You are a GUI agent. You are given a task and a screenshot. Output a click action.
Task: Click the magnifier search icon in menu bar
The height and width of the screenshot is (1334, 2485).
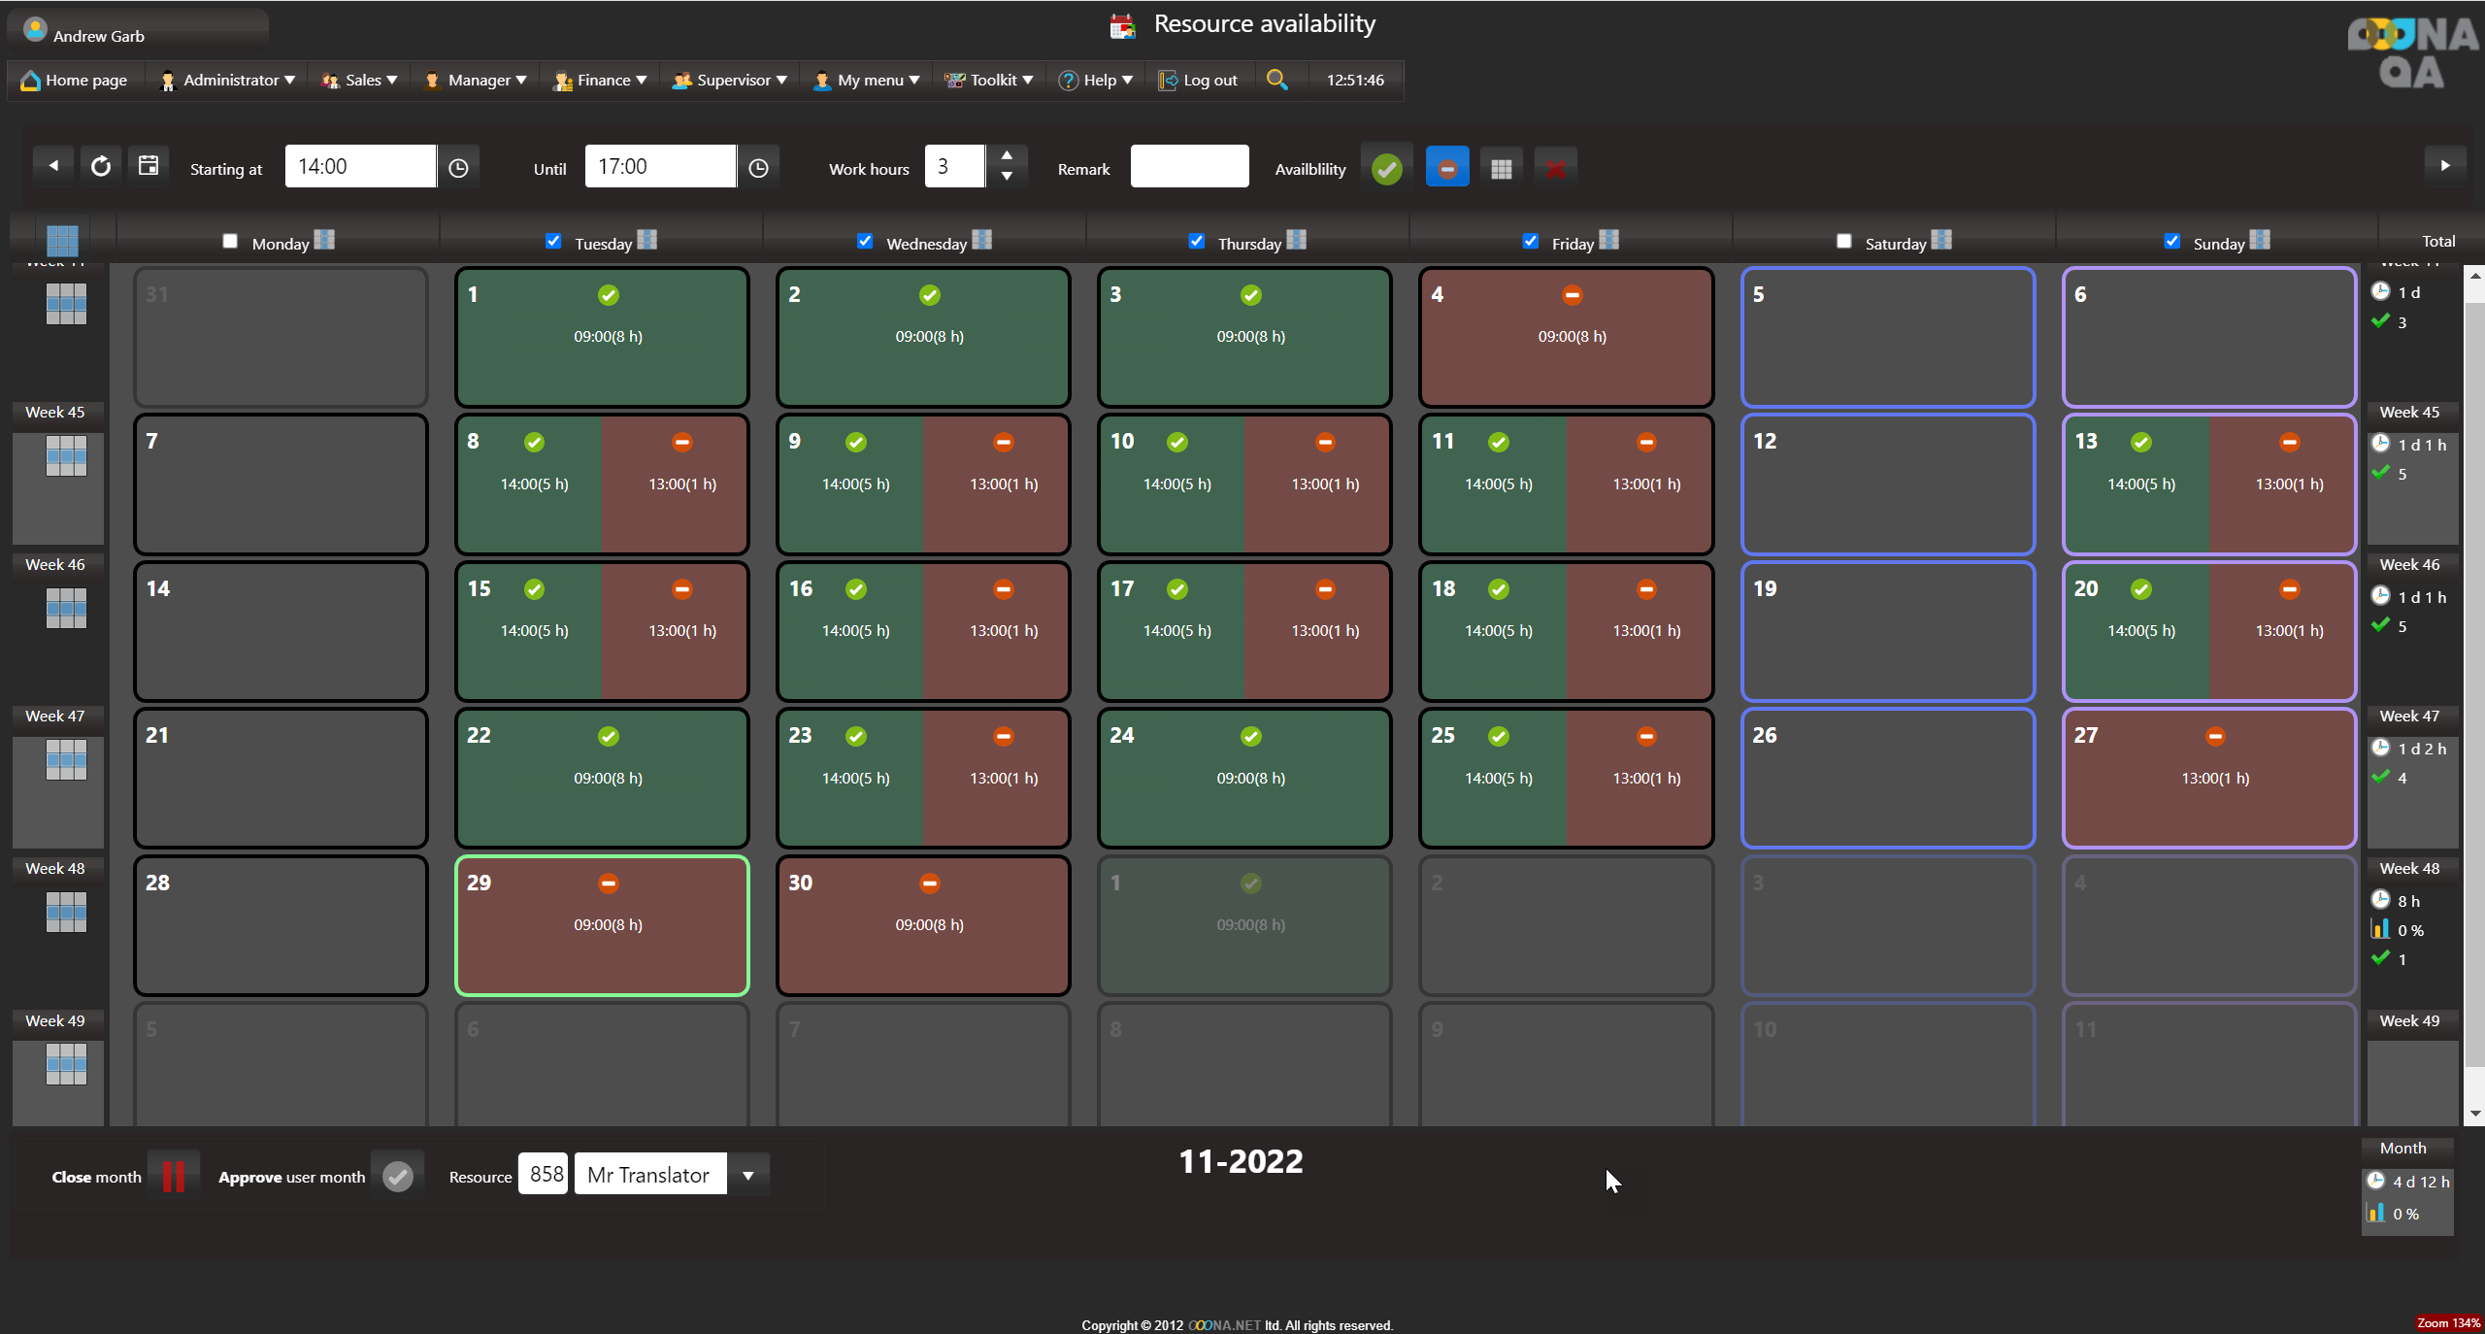pos(1276,80)
